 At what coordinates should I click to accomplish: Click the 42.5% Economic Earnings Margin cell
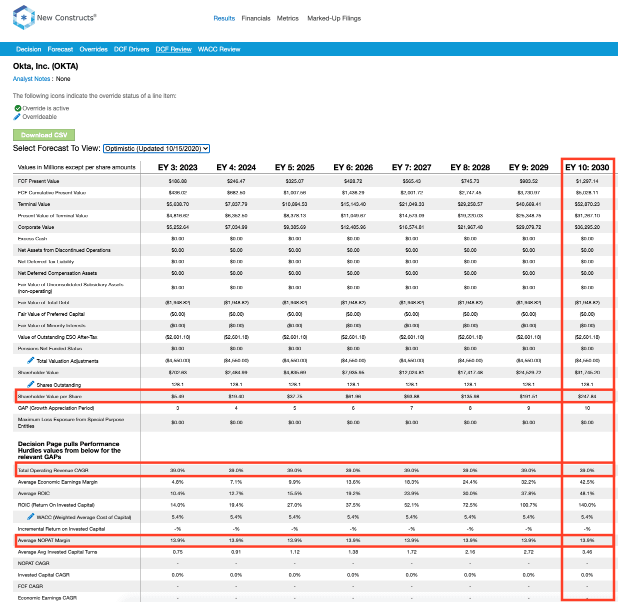[587, 482]
